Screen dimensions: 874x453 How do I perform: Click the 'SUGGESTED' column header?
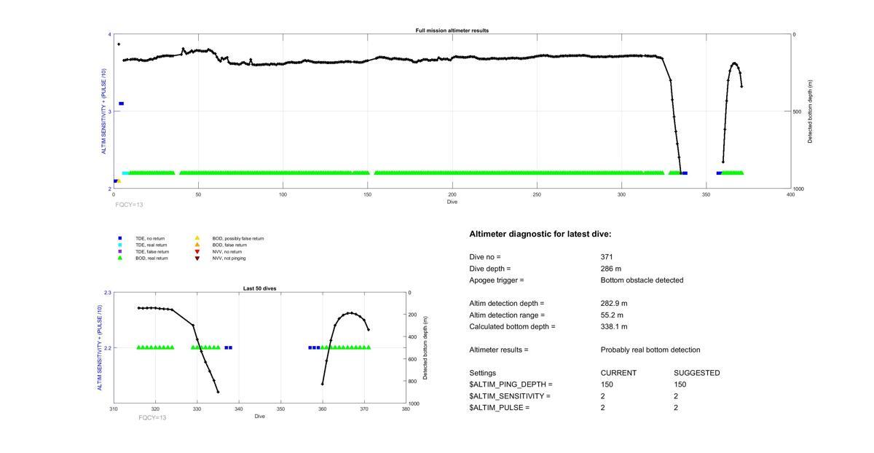tap(697, 373)
